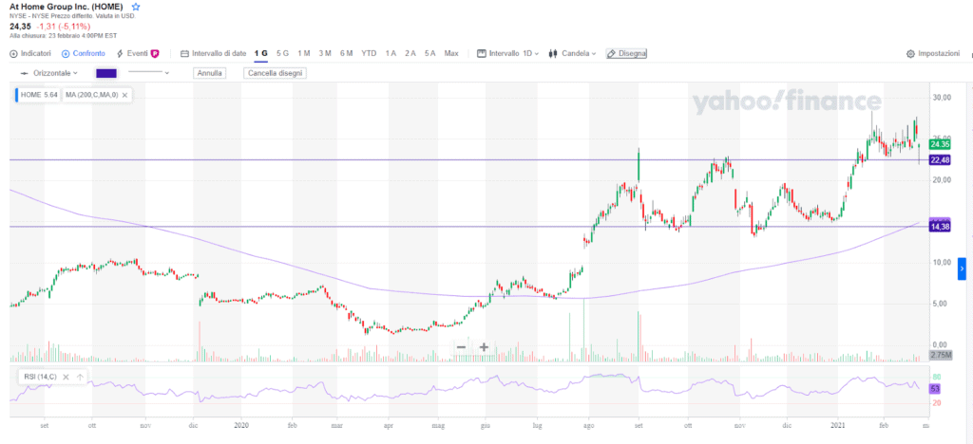Screen dimensions: 973x444
Task: Select the 5 G time range
Action: point(282,54)
